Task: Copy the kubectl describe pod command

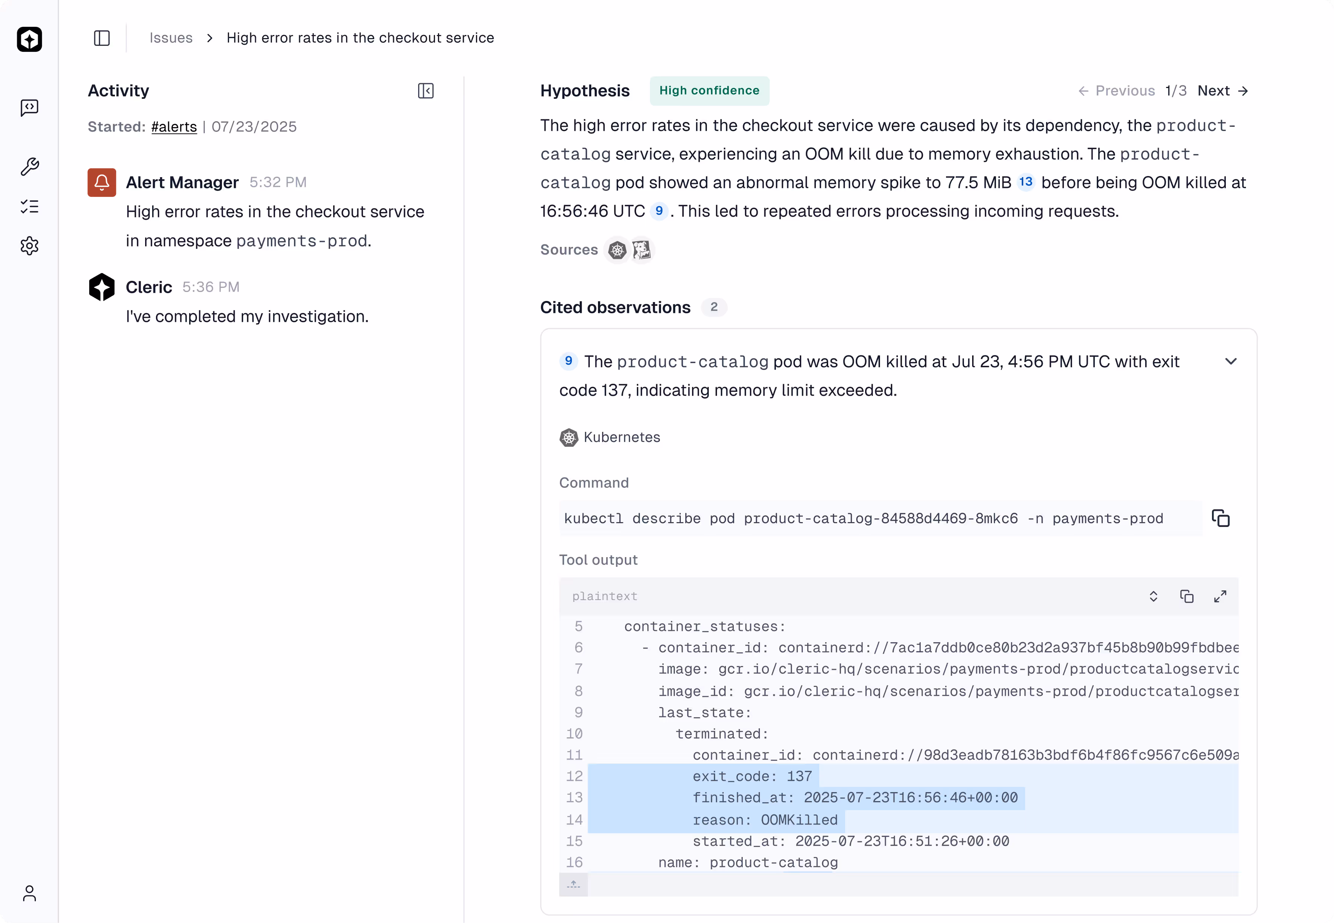Action: click(1221, 518)
